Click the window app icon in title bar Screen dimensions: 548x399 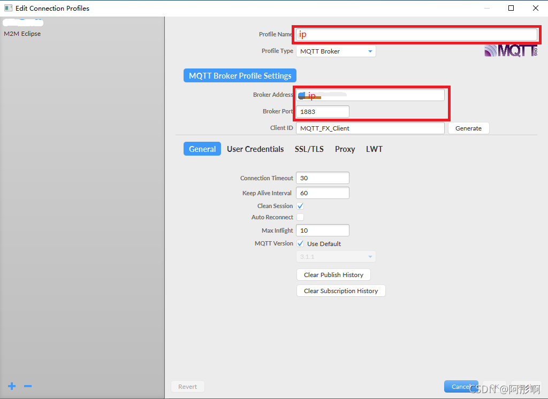(x=9, y=8)
